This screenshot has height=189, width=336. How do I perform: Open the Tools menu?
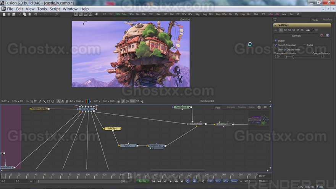point(42,9)
